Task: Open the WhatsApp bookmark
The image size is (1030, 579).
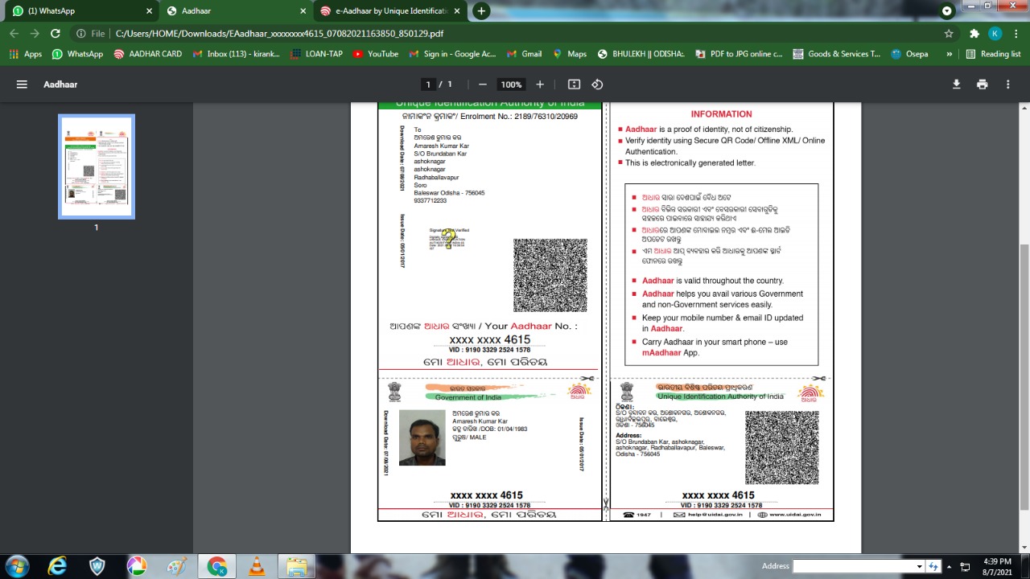Action: coord(78,54)
